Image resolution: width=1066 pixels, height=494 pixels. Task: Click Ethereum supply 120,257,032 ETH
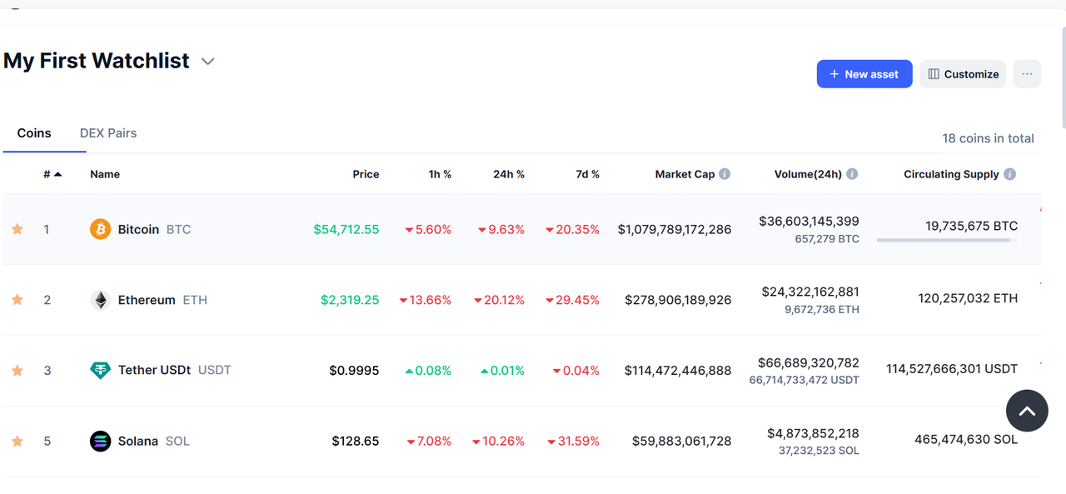pos(968,298)
